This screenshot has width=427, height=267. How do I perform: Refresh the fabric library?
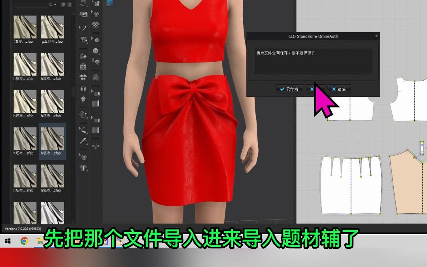(63, 5)
